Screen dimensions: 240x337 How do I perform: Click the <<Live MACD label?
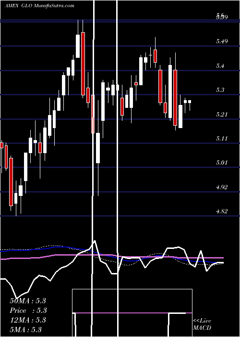coord(202,324)
